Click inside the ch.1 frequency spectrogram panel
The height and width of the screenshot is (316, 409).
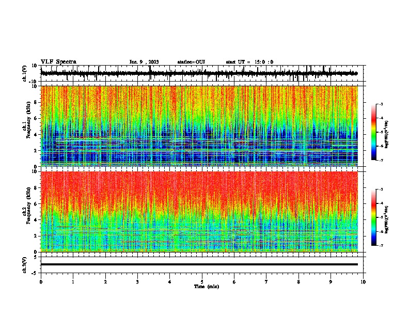(199, 126)
